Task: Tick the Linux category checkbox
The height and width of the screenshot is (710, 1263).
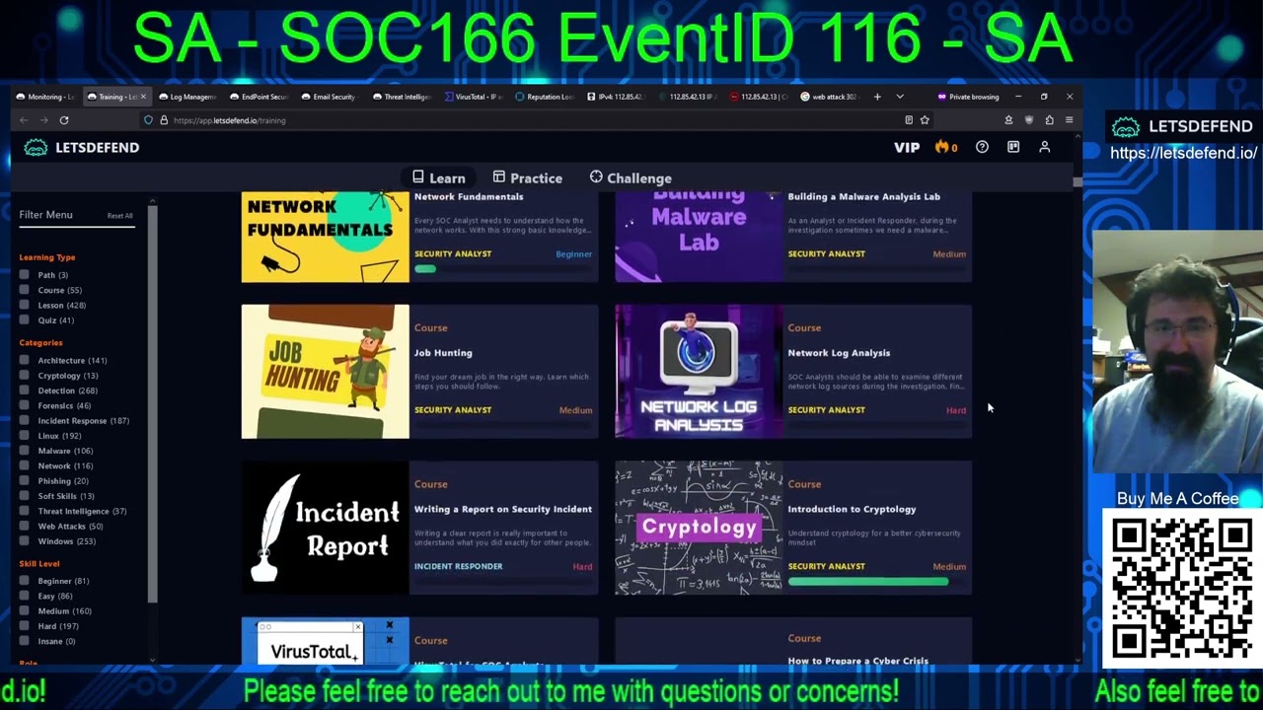Action: [x=24, y=436]
